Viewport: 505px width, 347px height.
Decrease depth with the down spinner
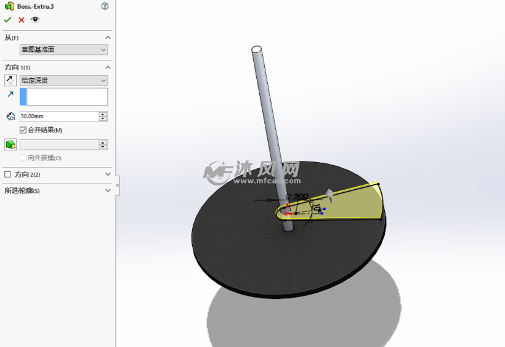pos(103,118)
